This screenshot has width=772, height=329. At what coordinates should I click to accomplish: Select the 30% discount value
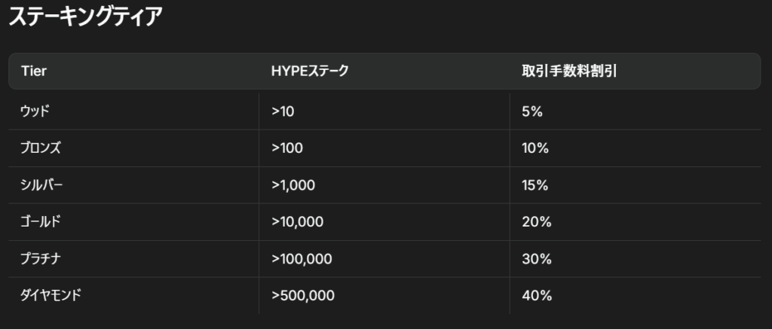(x=537, y=259)
